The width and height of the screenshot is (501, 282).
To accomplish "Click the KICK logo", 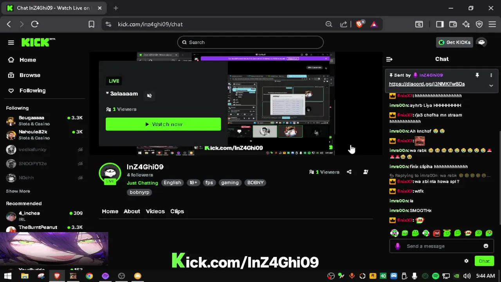I will click(x=38, y=42).
